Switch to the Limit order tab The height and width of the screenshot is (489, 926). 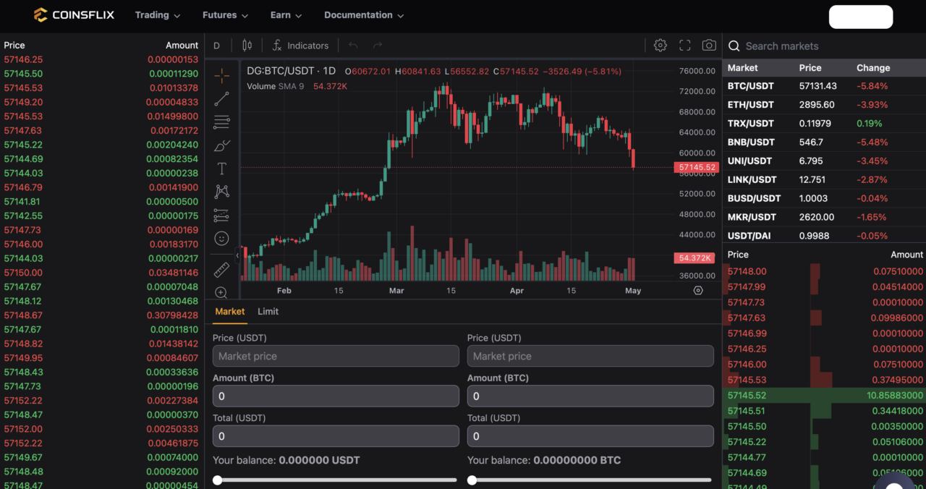coord(268,311)
